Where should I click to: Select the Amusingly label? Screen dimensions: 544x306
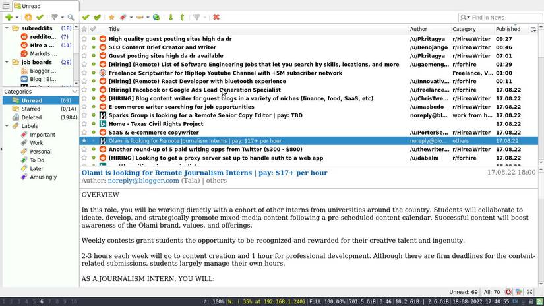point(43,177)
